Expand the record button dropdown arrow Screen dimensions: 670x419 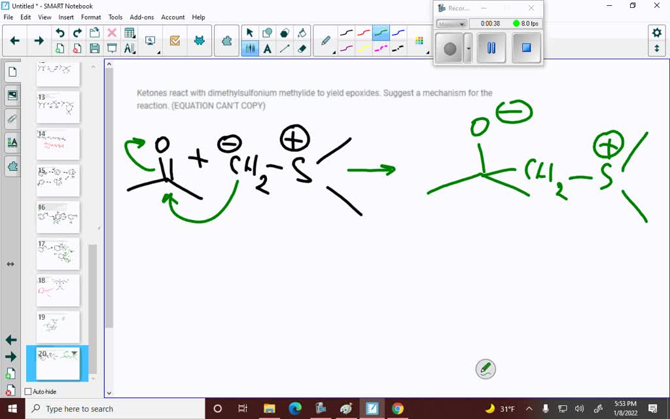pyautogui.click(x=468, y=48)
